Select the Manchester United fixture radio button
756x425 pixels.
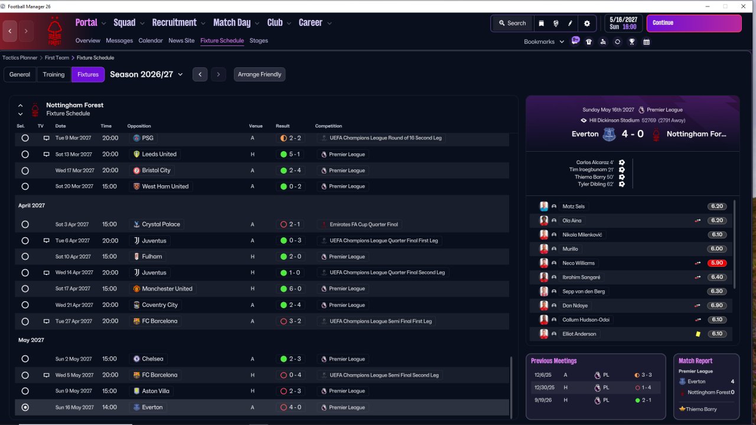point(25,289)
